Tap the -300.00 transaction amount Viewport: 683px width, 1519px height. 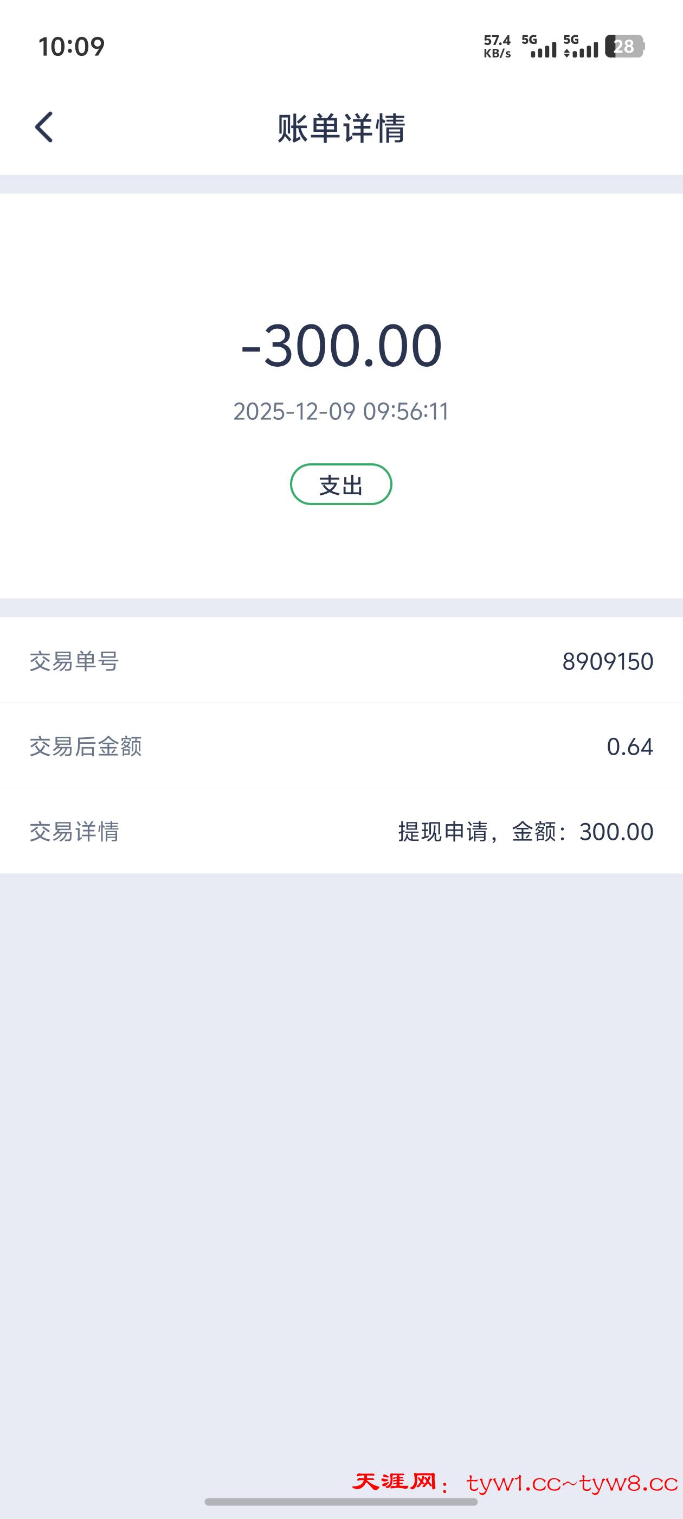point(341,346)
